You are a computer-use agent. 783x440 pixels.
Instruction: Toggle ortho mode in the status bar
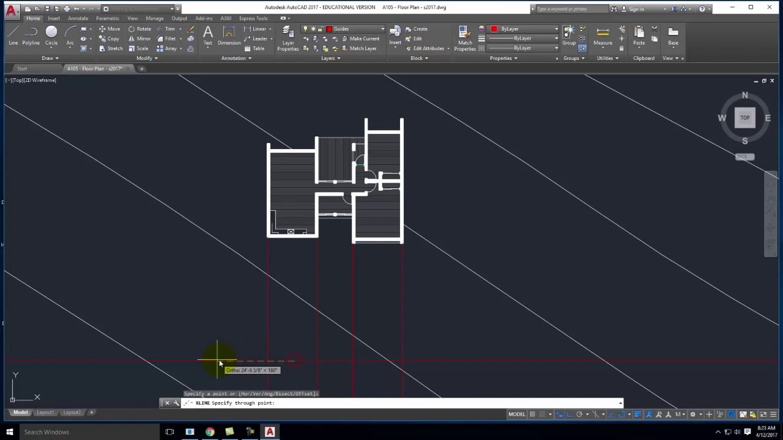(x=569, y=414)
